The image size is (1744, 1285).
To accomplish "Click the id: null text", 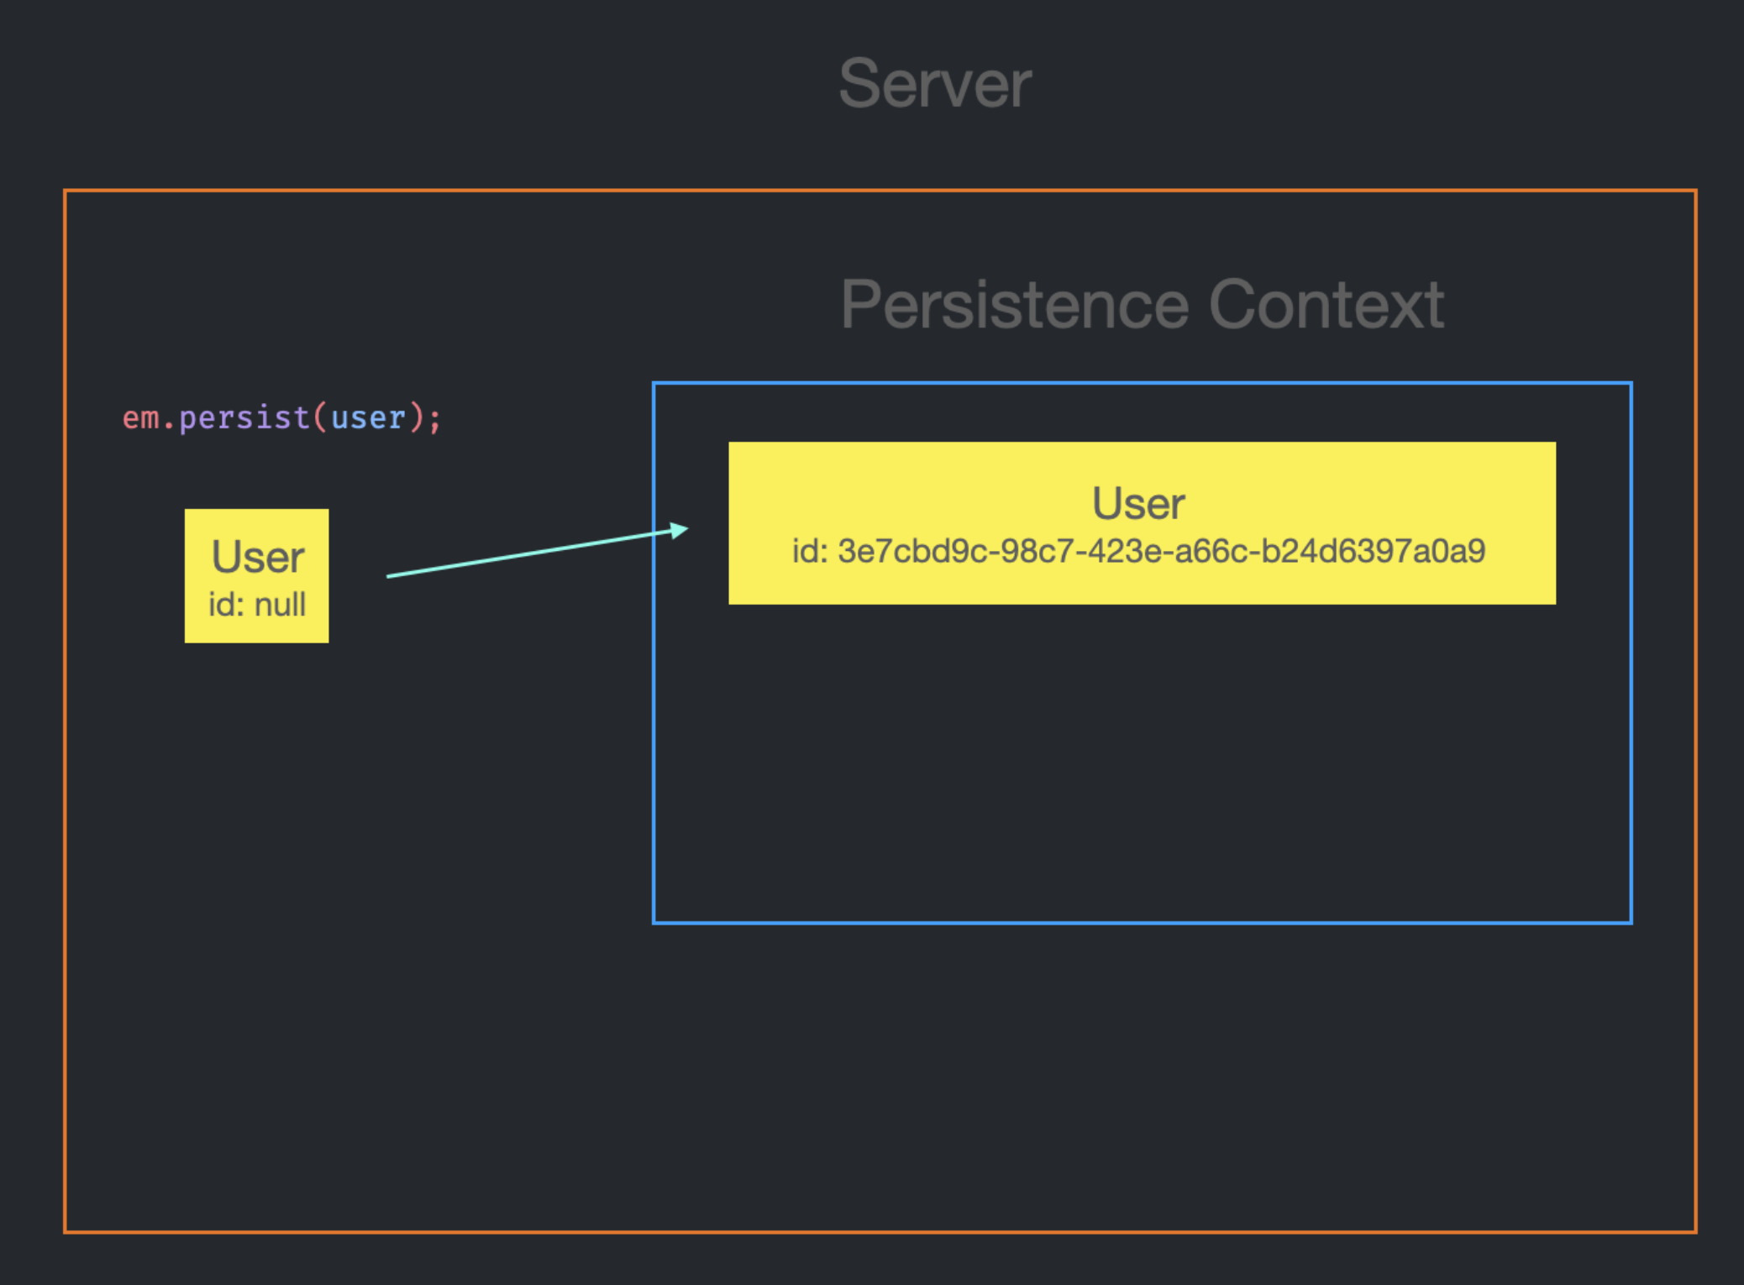I will (257, 605).
